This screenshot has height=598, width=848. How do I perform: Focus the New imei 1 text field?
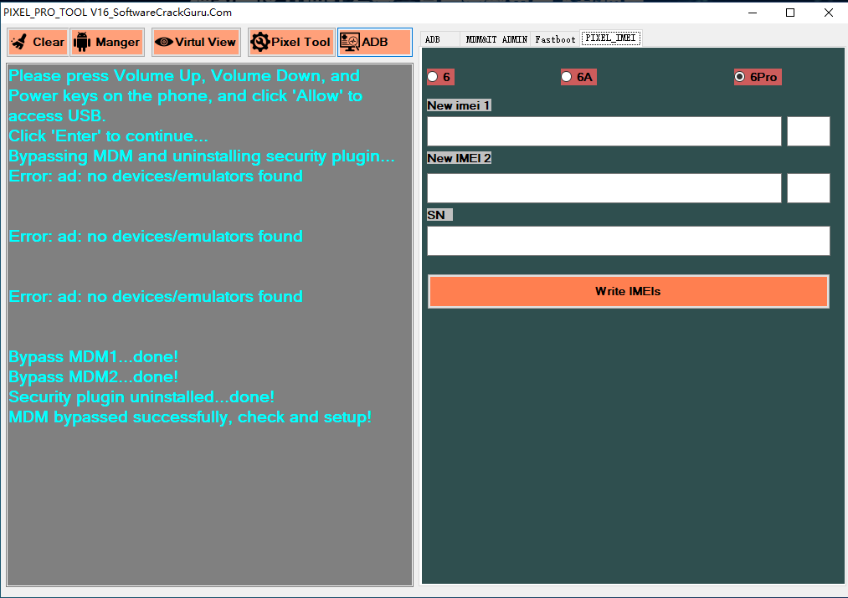click(604, 131)
